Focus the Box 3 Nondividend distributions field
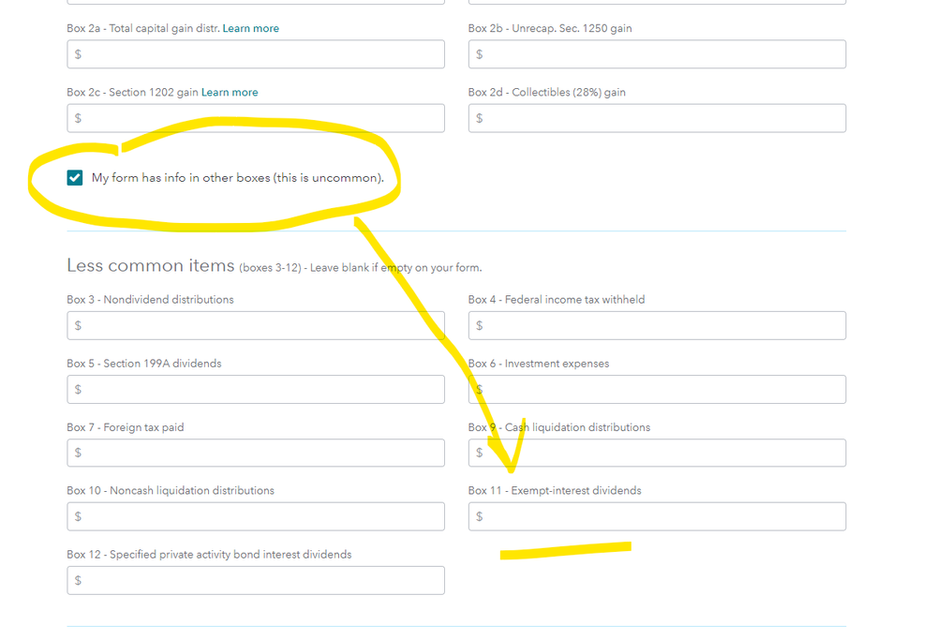Screen dimensions: 936x640 (x=256, y=326)
